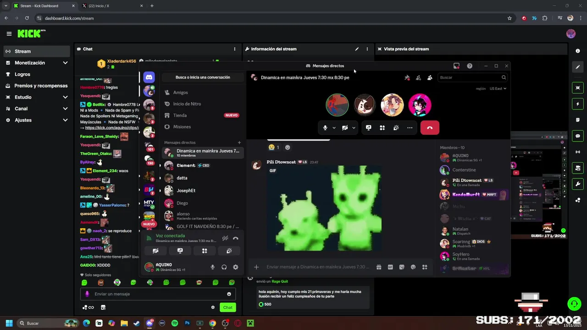Add reaction next to crying emoji
The image size is (587, 330).
point(288,148)
